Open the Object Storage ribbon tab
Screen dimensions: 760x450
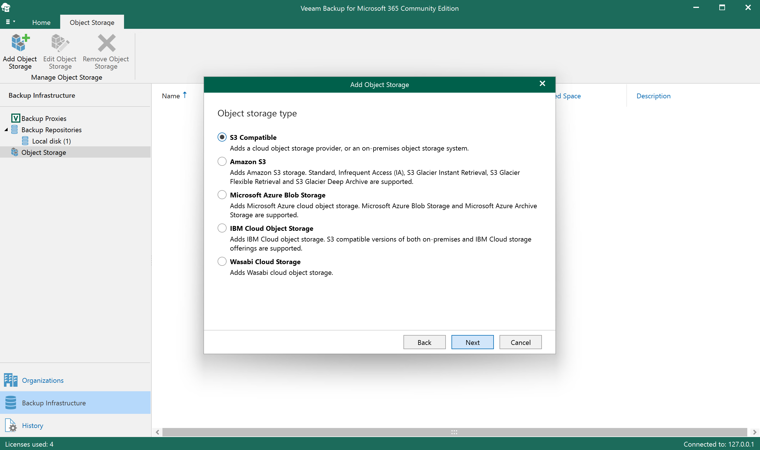(x=92, y=22)
